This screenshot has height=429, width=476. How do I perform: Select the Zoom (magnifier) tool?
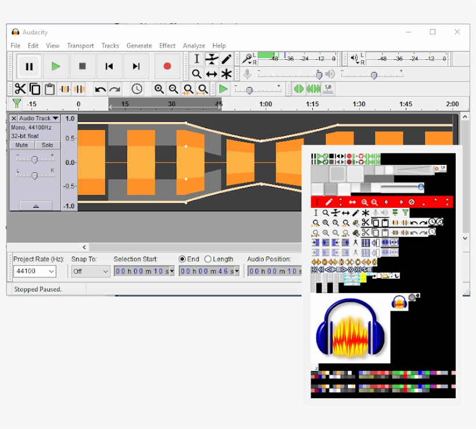pos(197,74)
